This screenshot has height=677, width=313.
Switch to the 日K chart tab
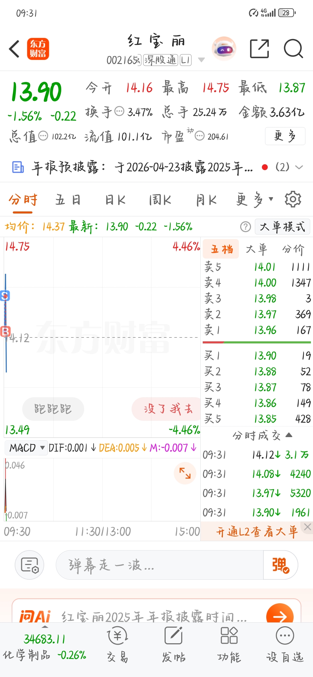pos(115,200)
